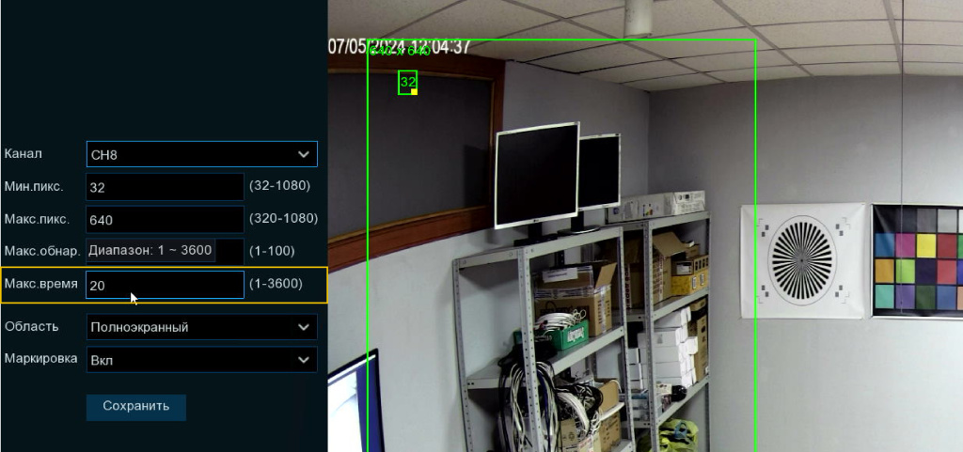Grab the yellow resize handle on 32 box
The image size is (963, 452).
[x=414, y=91]
